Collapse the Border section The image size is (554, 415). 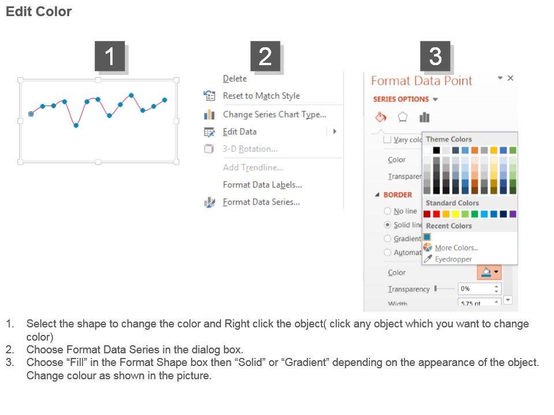[x=377, y=195]
